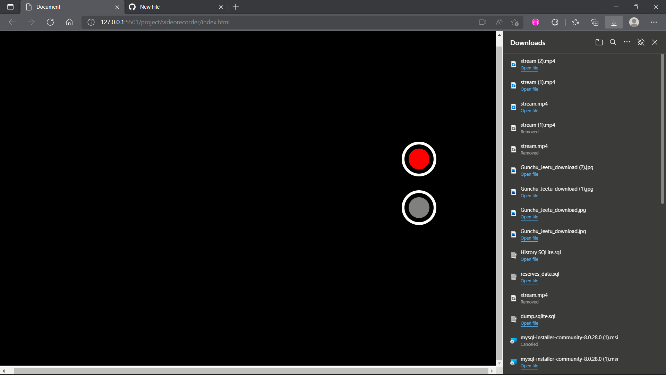666x375 pixels.
Task: Click the horizontal page scrollbar
Action: 251,371
